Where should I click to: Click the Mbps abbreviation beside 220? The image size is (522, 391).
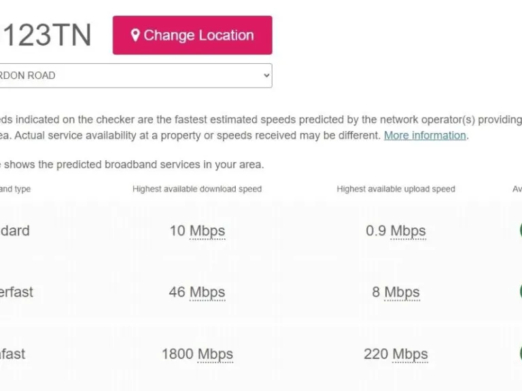click(410, 354)
